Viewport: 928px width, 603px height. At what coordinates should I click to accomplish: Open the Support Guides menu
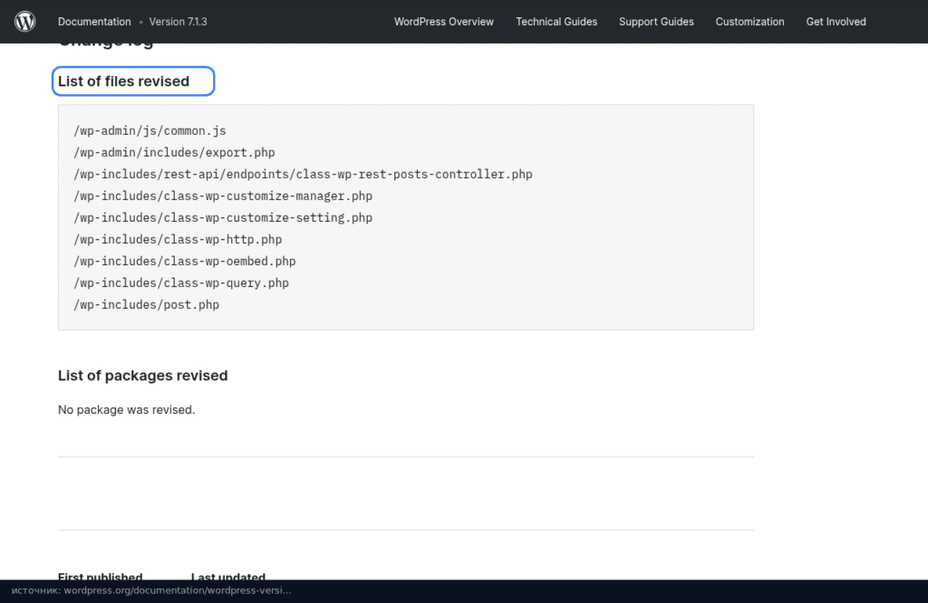click(x=656, y=22)
